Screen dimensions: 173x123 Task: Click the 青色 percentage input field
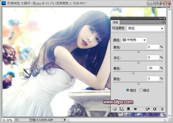pos(153,47)
